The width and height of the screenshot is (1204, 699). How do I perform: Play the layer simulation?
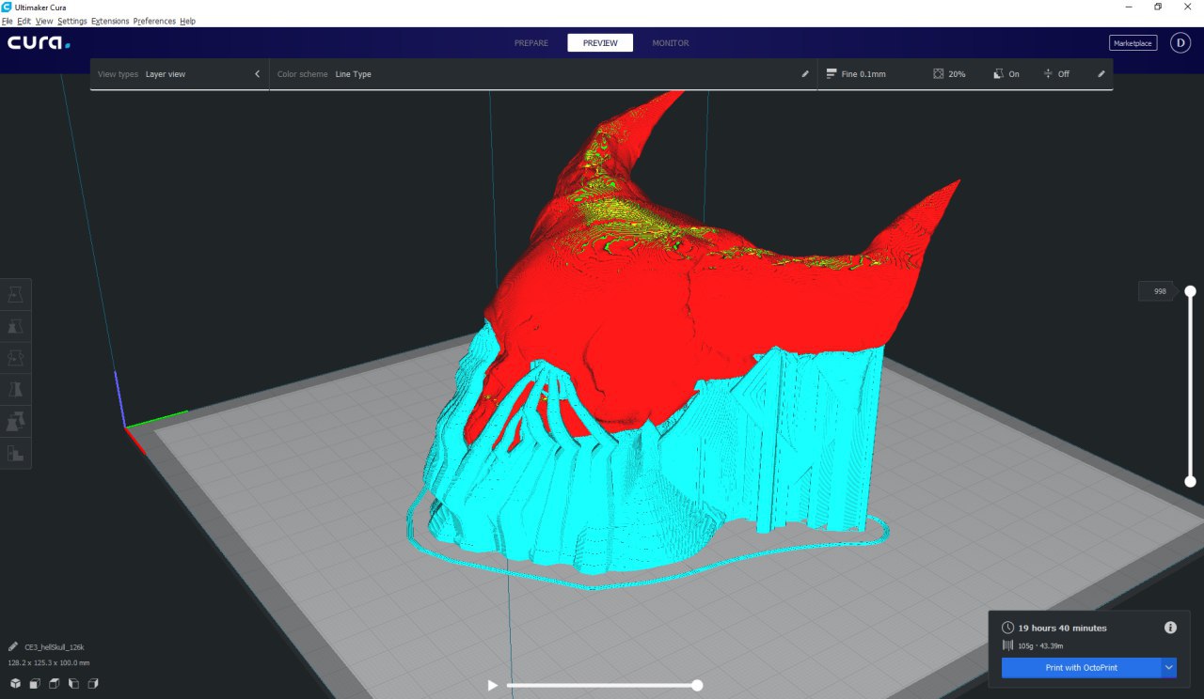point(492,685)
